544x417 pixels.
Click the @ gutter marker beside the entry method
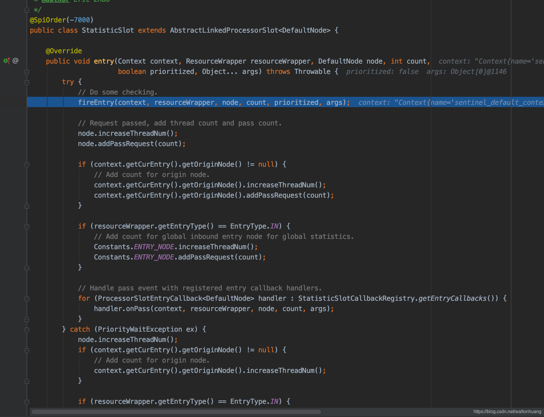pyautogui.click(x=15, y=61)
